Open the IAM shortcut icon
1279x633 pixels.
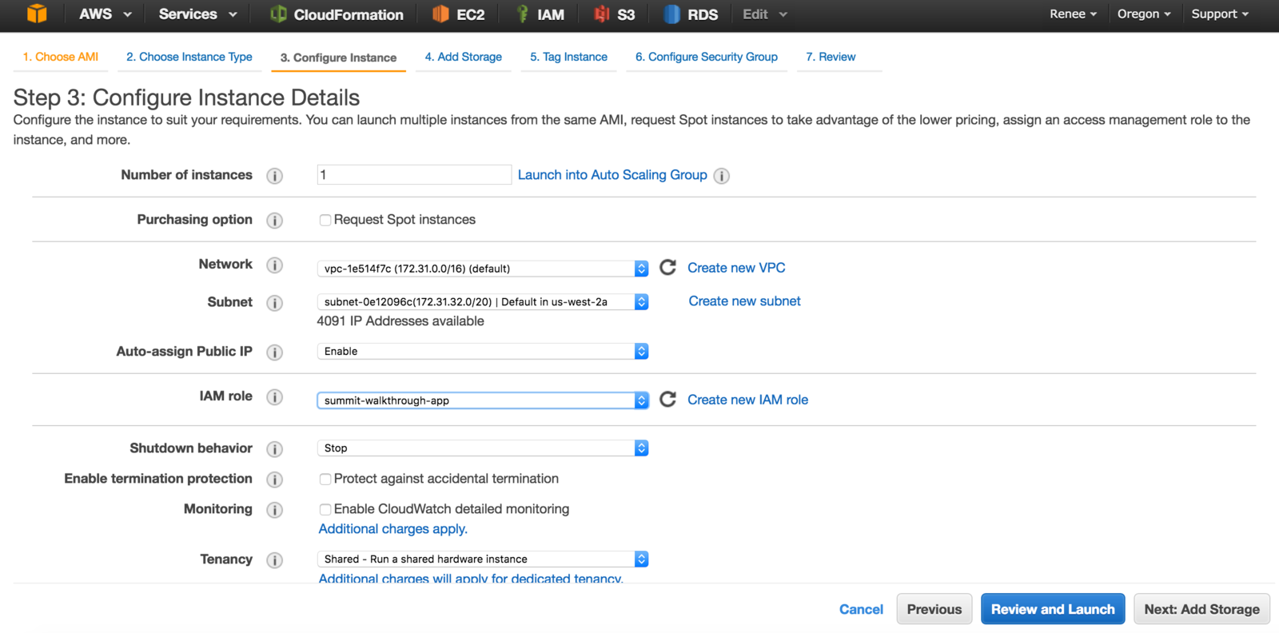point(523,14)
